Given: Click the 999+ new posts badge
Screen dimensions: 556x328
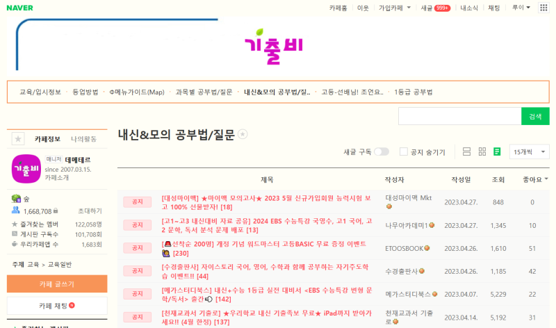Looking at the screenshot, I should [443, 8].
